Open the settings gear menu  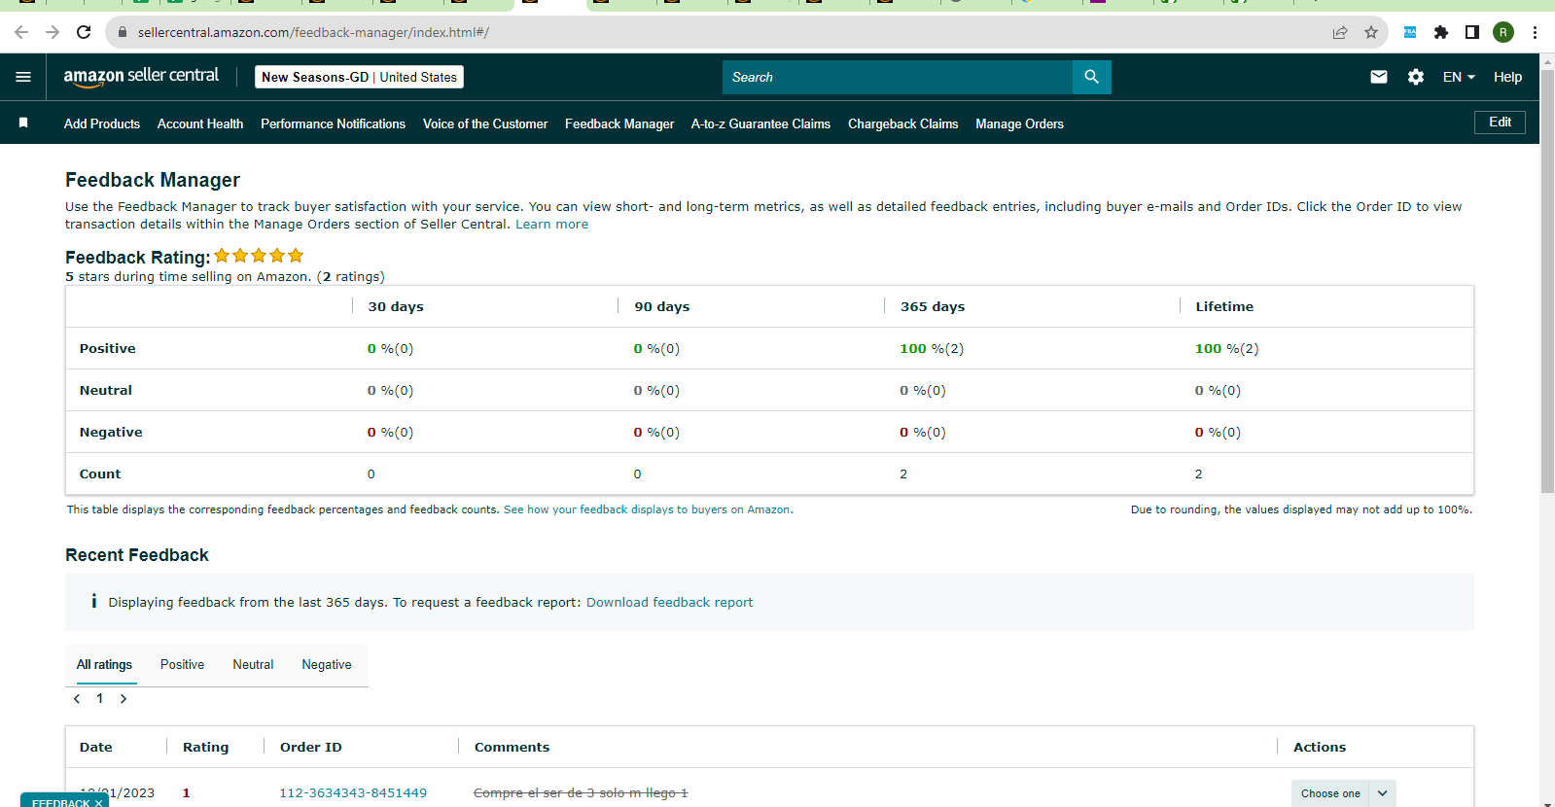tap(1416, 77)
